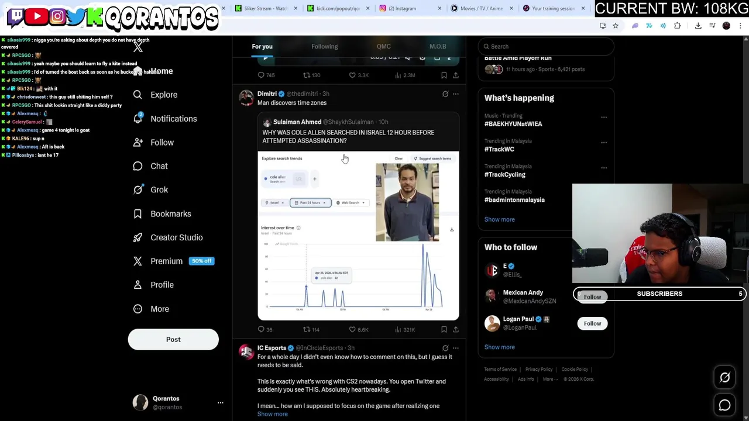View analytics of Dimitri's post showing 321K

(405, 330)
